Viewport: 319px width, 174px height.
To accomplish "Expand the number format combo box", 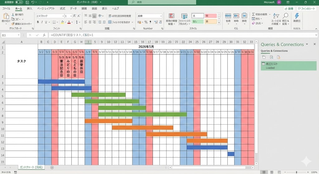I will point(161,16).
